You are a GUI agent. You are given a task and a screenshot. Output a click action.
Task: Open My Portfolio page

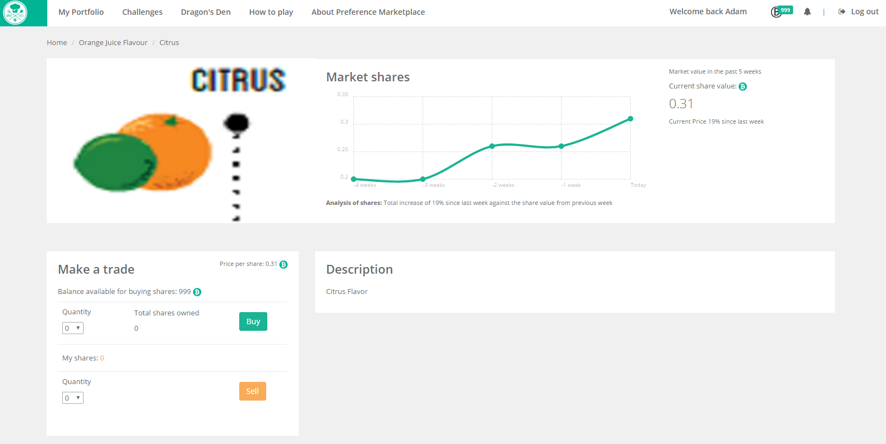click(81, 12)
